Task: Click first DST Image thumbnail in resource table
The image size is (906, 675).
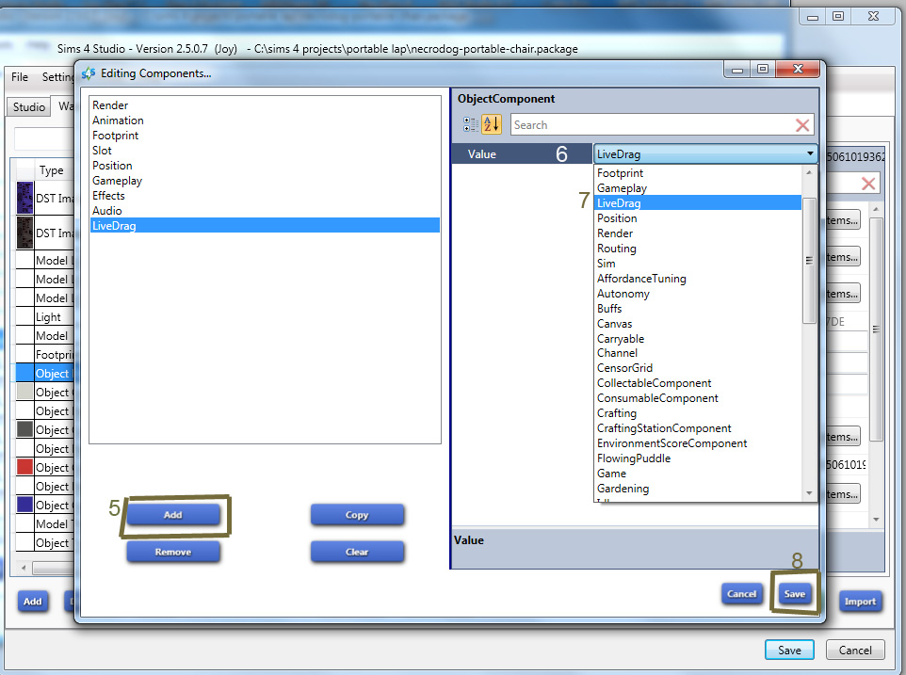Action: (x=24, y=198)
